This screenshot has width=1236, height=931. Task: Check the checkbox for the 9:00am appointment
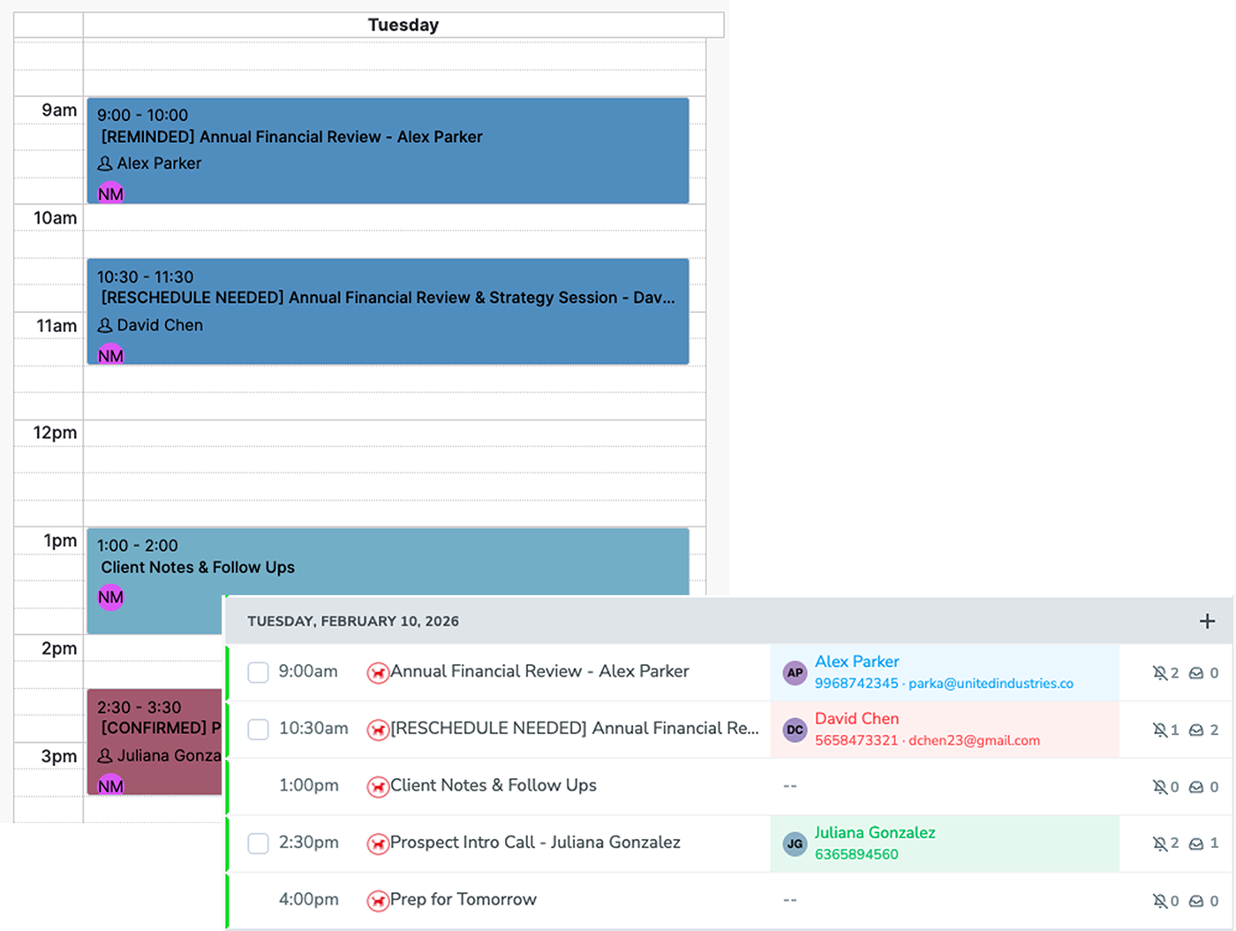pos(258,672)
